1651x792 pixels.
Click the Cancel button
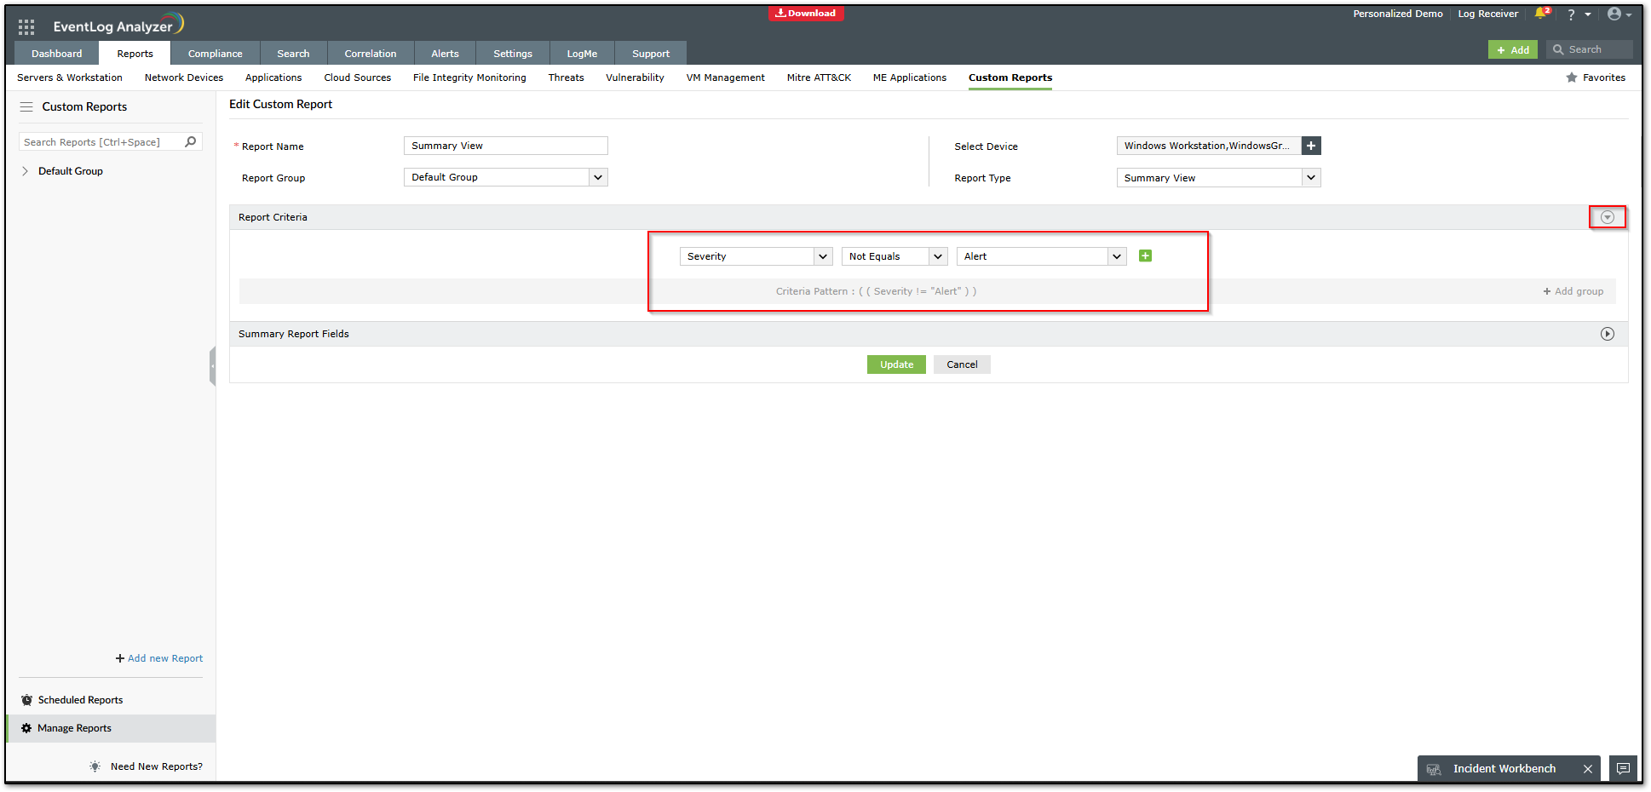(x=962, y=364)
